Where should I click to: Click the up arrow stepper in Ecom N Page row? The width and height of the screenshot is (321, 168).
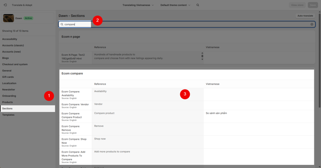coord(202,53)
